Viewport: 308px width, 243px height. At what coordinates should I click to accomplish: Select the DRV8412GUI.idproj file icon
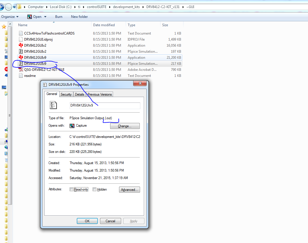pos(21,39)
